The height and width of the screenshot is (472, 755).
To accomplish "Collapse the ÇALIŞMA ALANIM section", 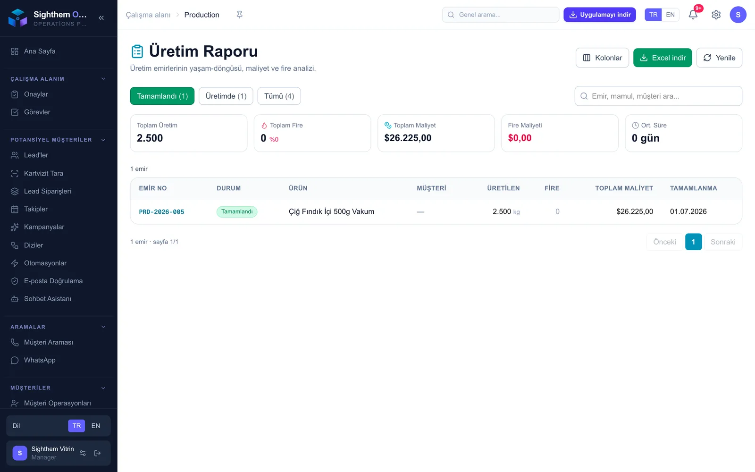I will point(103,79).
